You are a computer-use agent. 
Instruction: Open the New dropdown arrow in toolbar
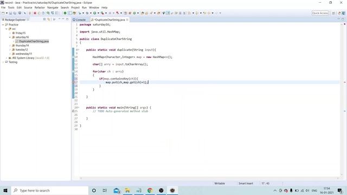coord(7,13)
